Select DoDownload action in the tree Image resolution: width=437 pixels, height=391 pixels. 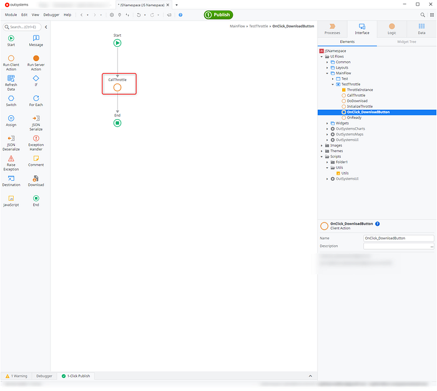click(x=357, y=101)
